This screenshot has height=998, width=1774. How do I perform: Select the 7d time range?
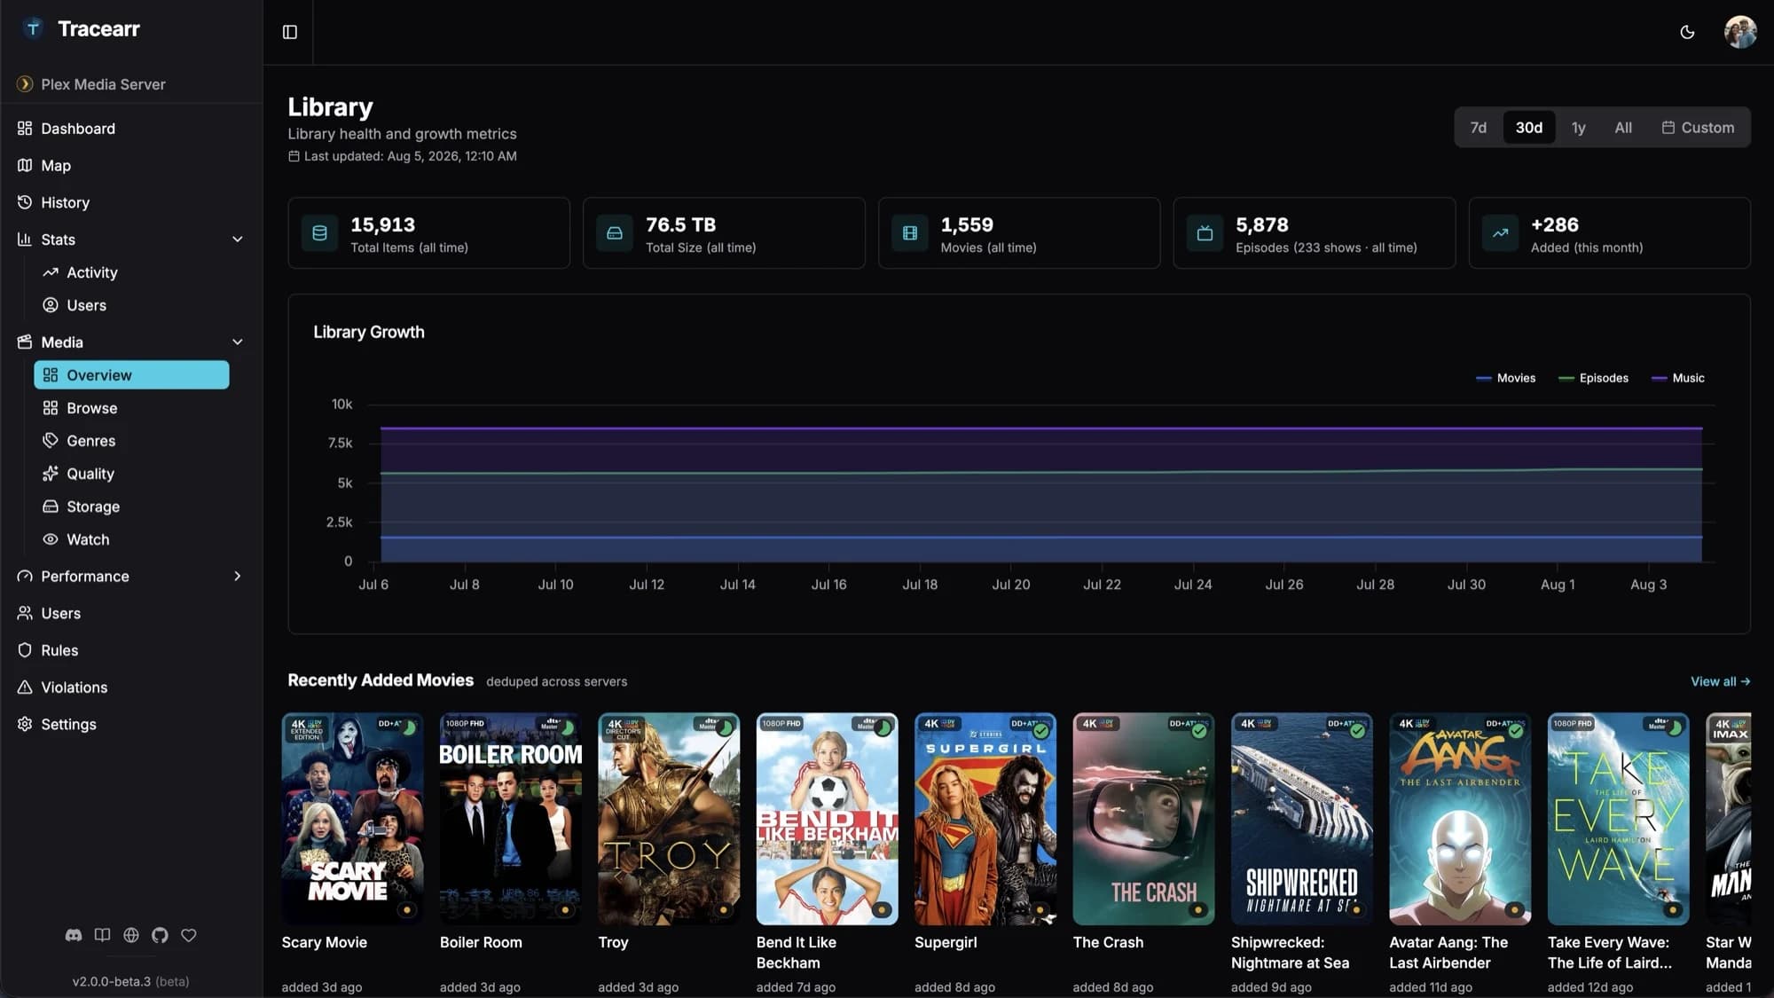click(x=1478, y=128)
